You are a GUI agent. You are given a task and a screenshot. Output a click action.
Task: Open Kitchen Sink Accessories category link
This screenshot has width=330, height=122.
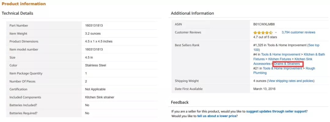pos(283,61)
